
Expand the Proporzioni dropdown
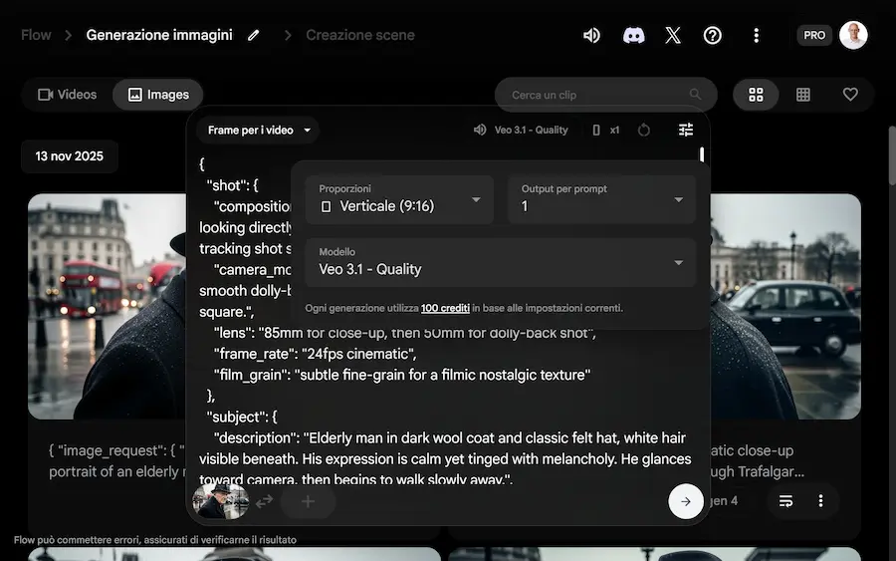point(399,199)
